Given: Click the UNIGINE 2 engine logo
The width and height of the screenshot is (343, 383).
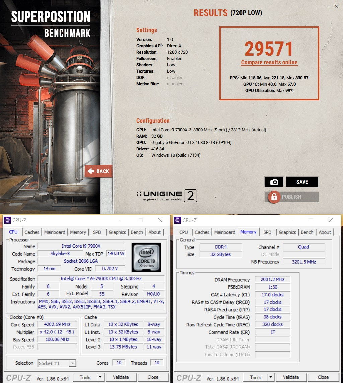Looking at the screenshot, I should [x=167, y=196].
